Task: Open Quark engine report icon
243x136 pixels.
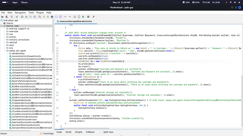Action: [x=79, y=17]
